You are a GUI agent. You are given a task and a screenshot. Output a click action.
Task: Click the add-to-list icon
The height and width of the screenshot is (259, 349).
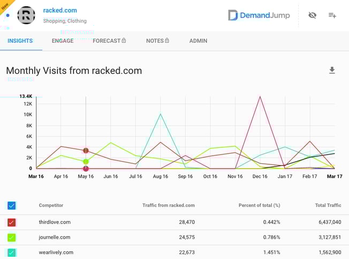[x=332, y=16]
